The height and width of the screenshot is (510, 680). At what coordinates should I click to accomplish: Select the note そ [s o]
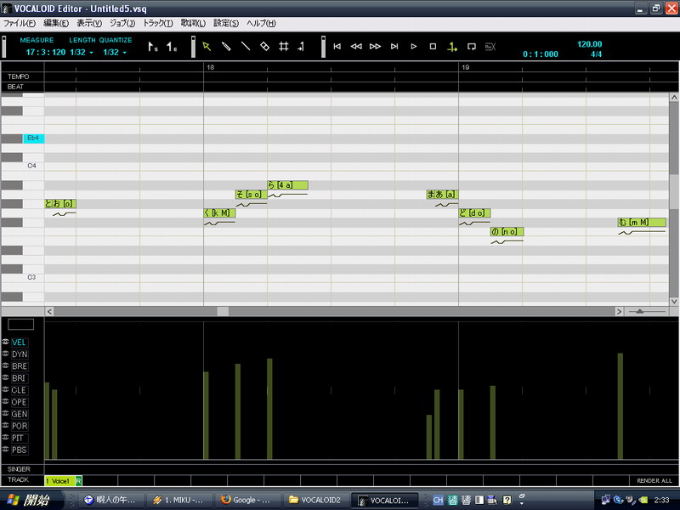tap(251, 195)
